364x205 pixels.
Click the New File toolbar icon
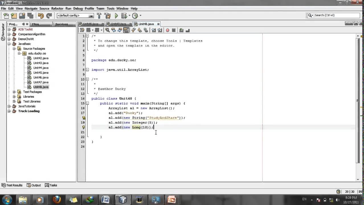click(6, 16)
